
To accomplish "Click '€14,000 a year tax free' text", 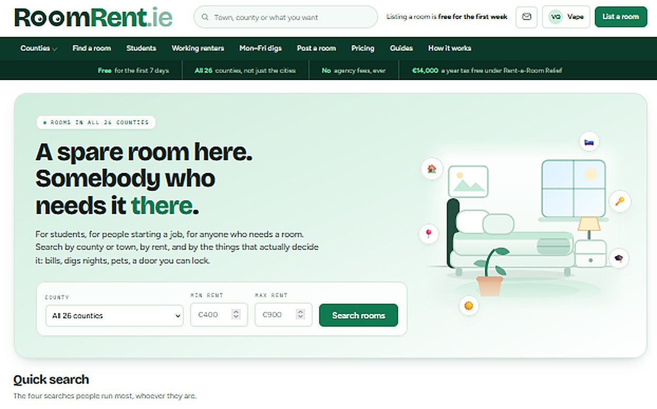I will click(487, 70).
